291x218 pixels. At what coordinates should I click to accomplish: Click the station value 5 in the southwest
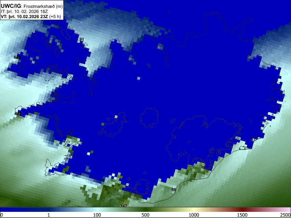103,180
